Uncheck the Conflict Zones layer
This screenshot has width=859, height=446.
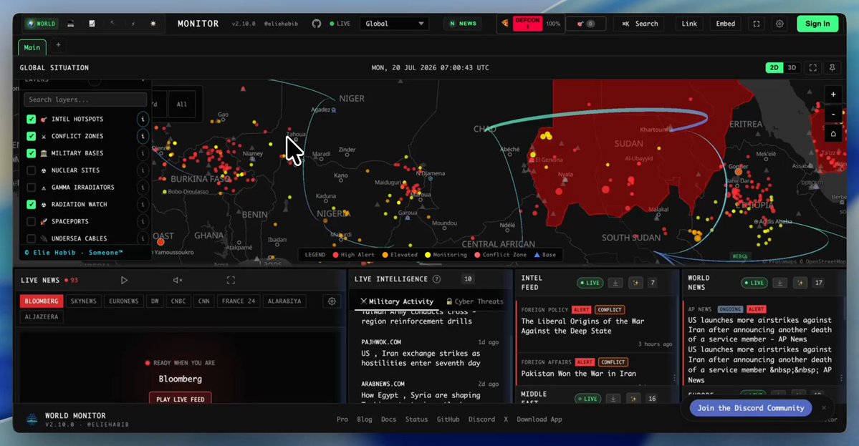tap(32, 136)
